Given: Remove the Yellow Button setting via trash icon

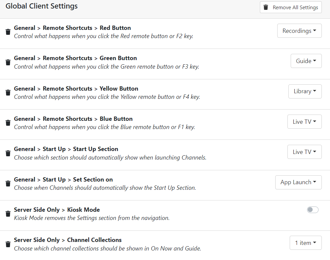Looking at the screenshot, I should point(8,93).
